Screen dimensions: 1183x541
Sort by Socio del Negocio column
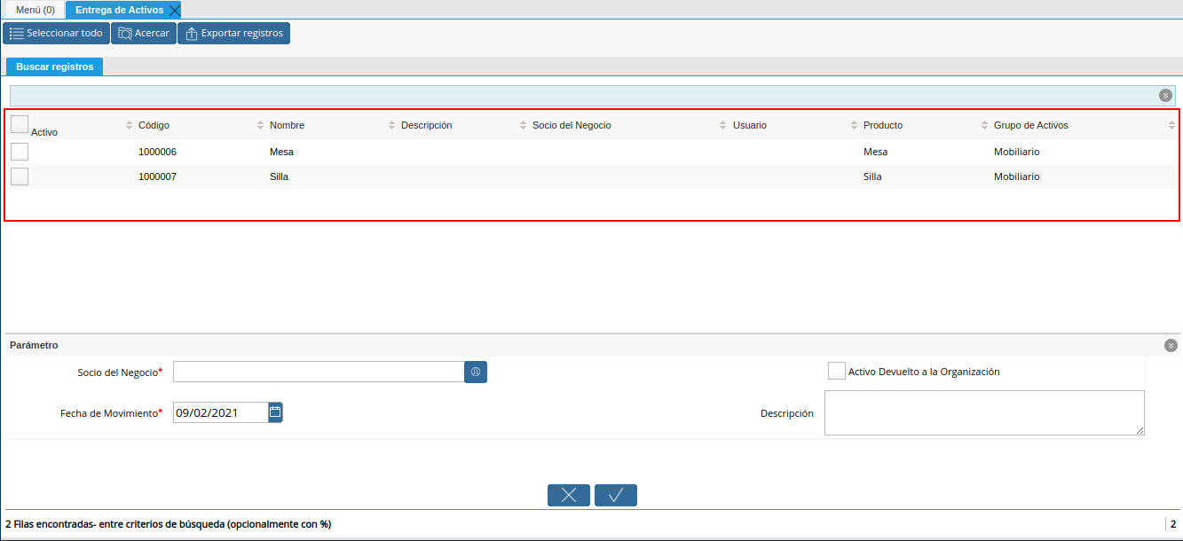[x=572, y=125]
